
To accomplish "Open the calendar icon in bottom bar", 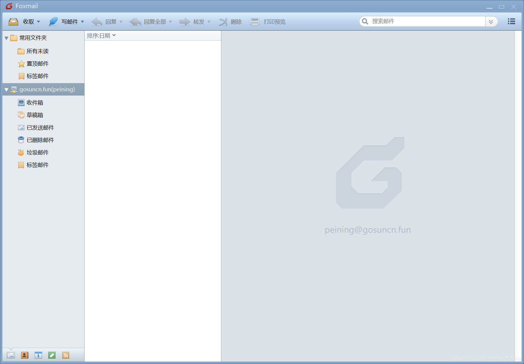I will 38,355.
